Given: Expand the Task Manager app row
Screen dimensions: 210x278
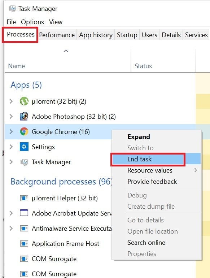Looking at the screenshot, I should tap(11, 162).
